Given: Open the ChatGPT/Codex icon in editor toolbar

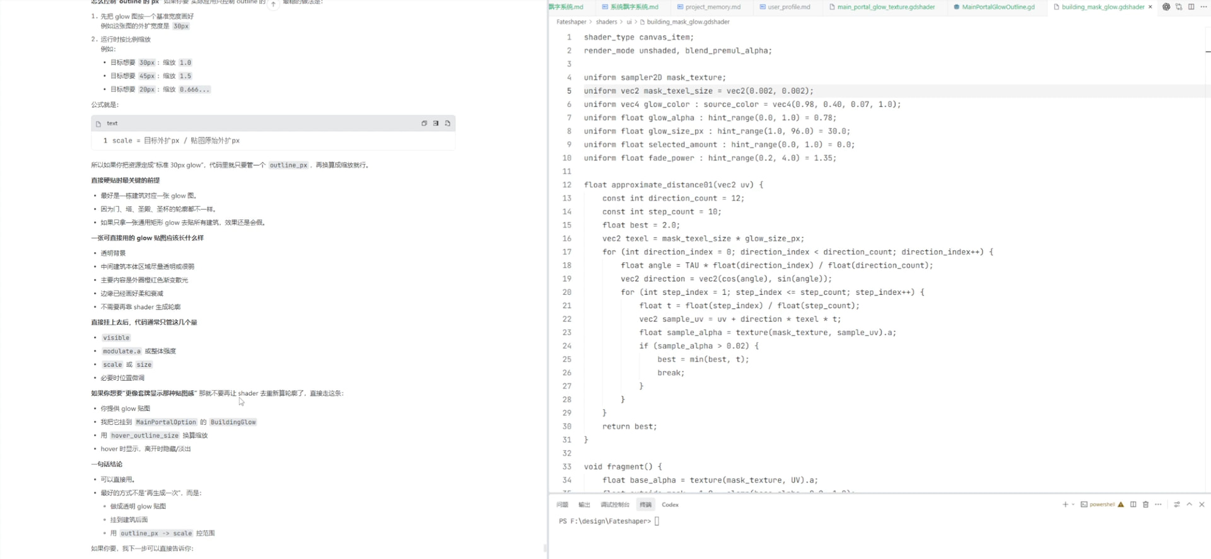Looking at the screenshot, I should 1166,7.
